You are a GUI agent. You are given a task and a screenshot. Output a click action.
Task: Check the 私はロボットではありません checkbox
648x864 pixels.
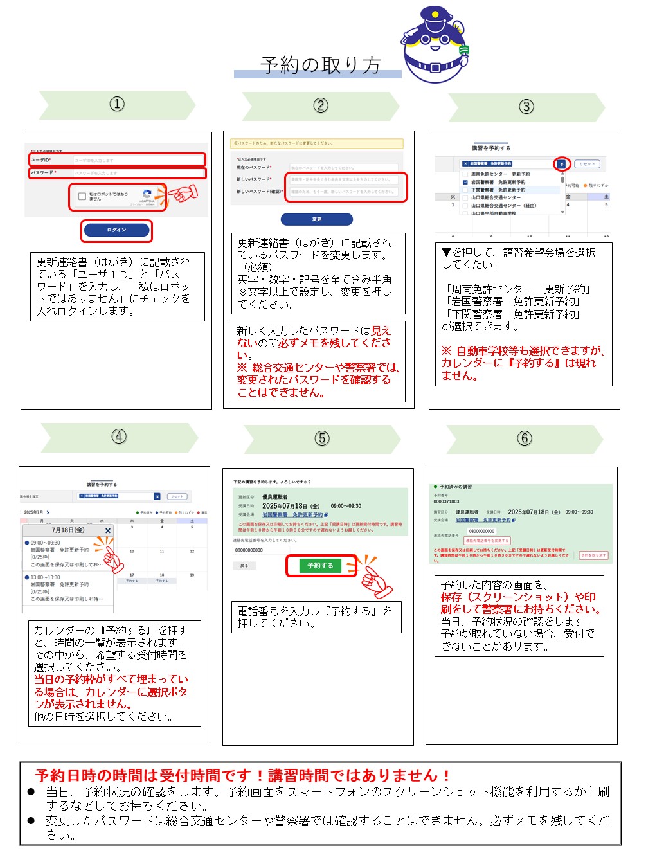82,197
